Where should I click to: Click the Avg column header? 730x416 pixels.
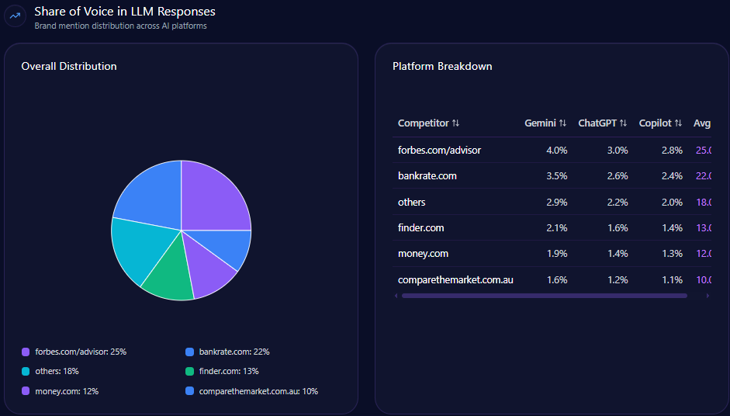click(x=702, y=123)
